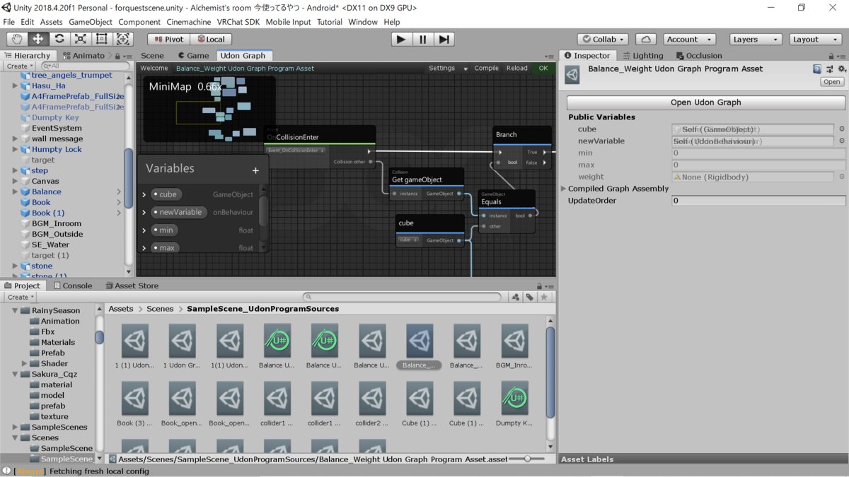
Task: Click object picker circle for cube variable
Action: [x=841, y=129]
